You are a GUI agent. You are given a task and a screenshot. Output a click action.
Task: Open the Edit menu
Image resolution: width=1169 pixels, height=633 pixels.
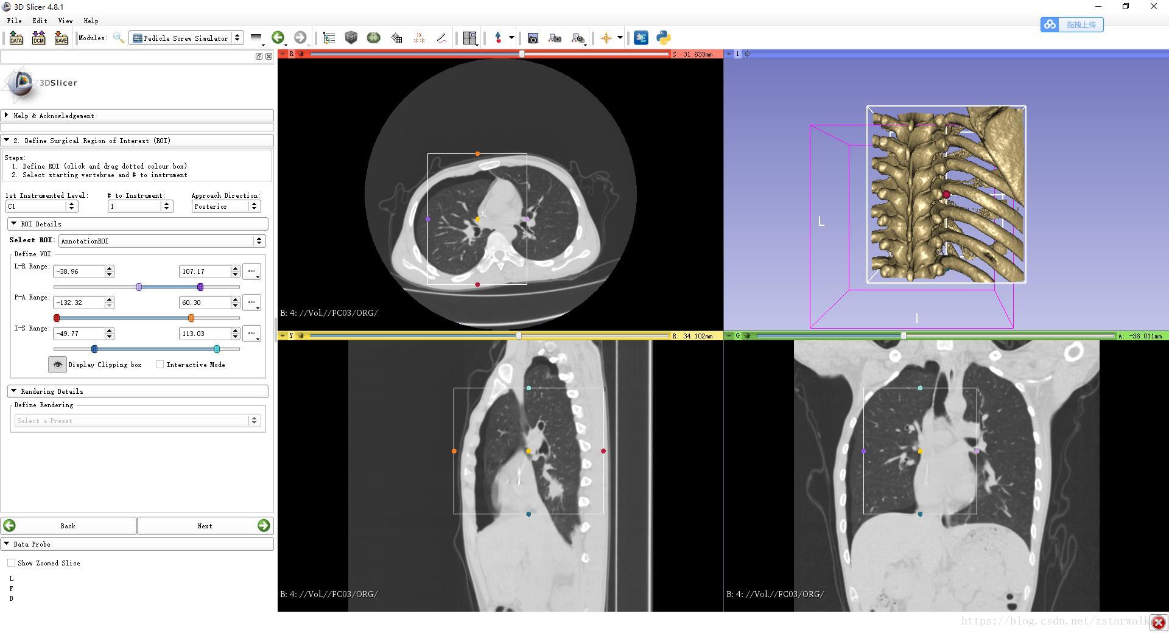tap(40, 21)
